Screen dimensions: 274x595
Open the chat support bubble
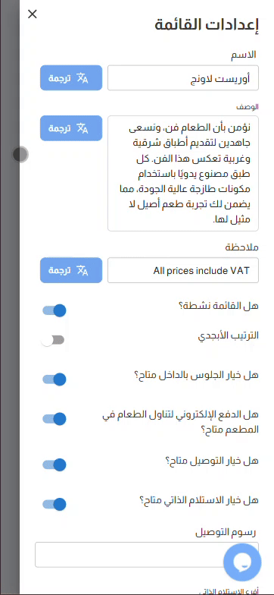click(x=242, y=562)
